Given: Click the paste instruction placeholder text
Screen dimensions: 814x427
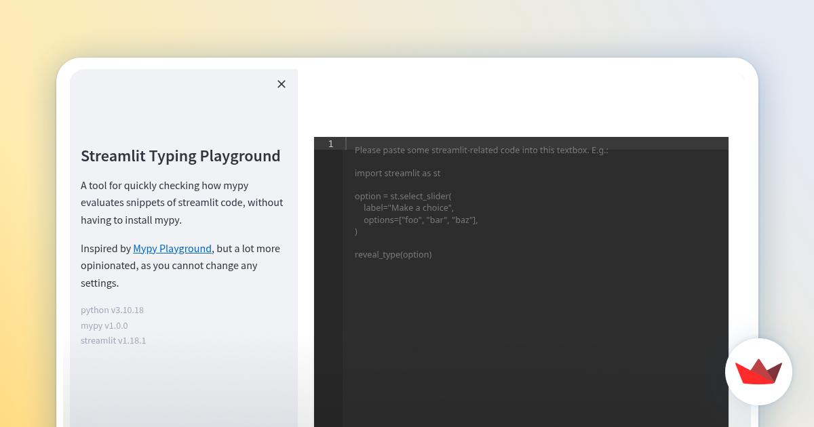Looking at the screenshot, I should pyautogui.click(x=482, y=150).
